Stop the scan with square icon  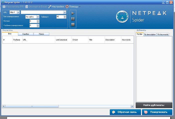[x=73, y=24]
